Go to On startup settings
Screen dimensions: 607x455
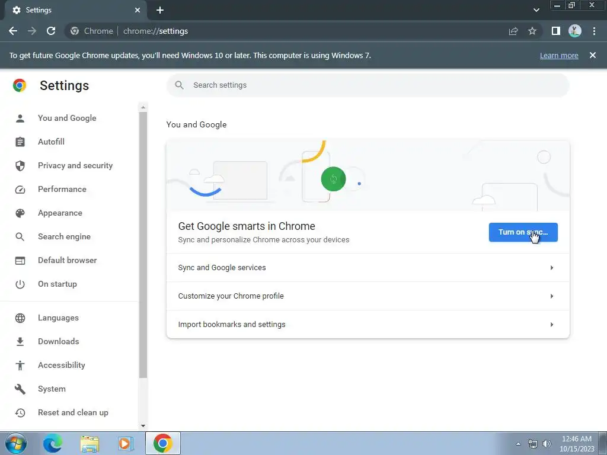[x=57, y=284]
